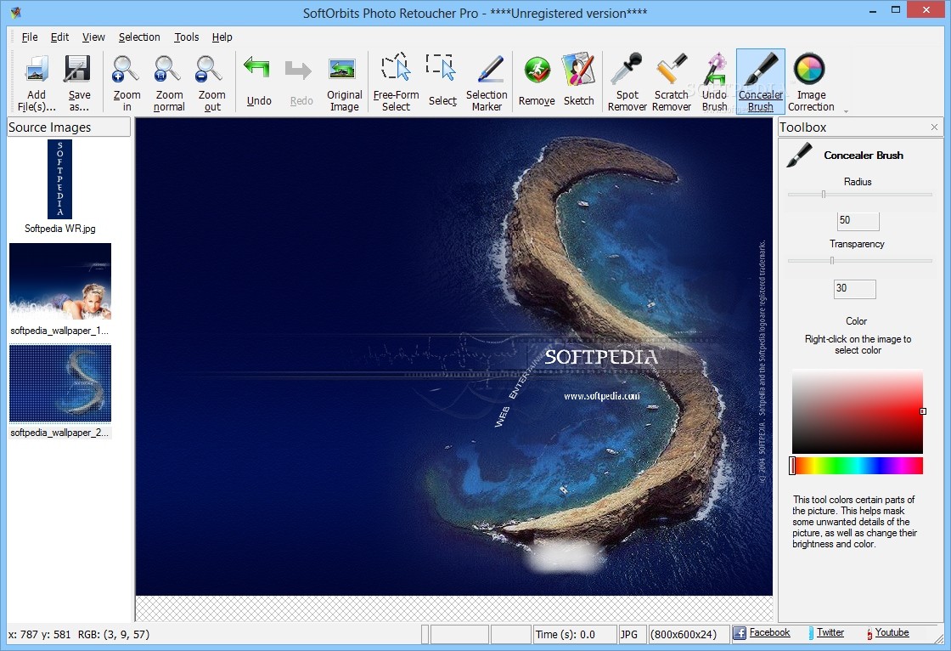Click the Transparency slider handle
951x651 pixels.
[831, 261]
